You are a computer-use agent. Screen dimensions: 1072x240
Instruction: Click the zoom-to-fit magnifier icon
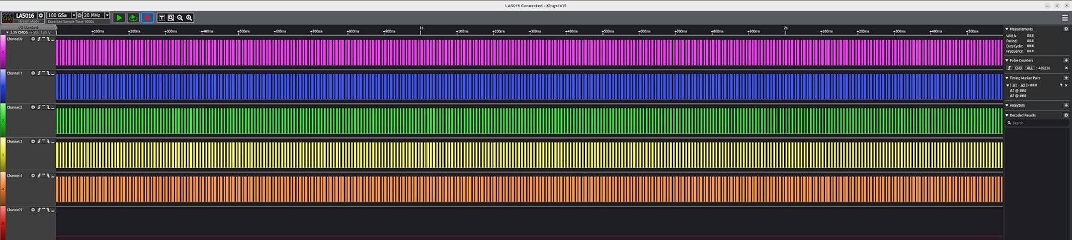pyautogui.click(x=171, y=18)
